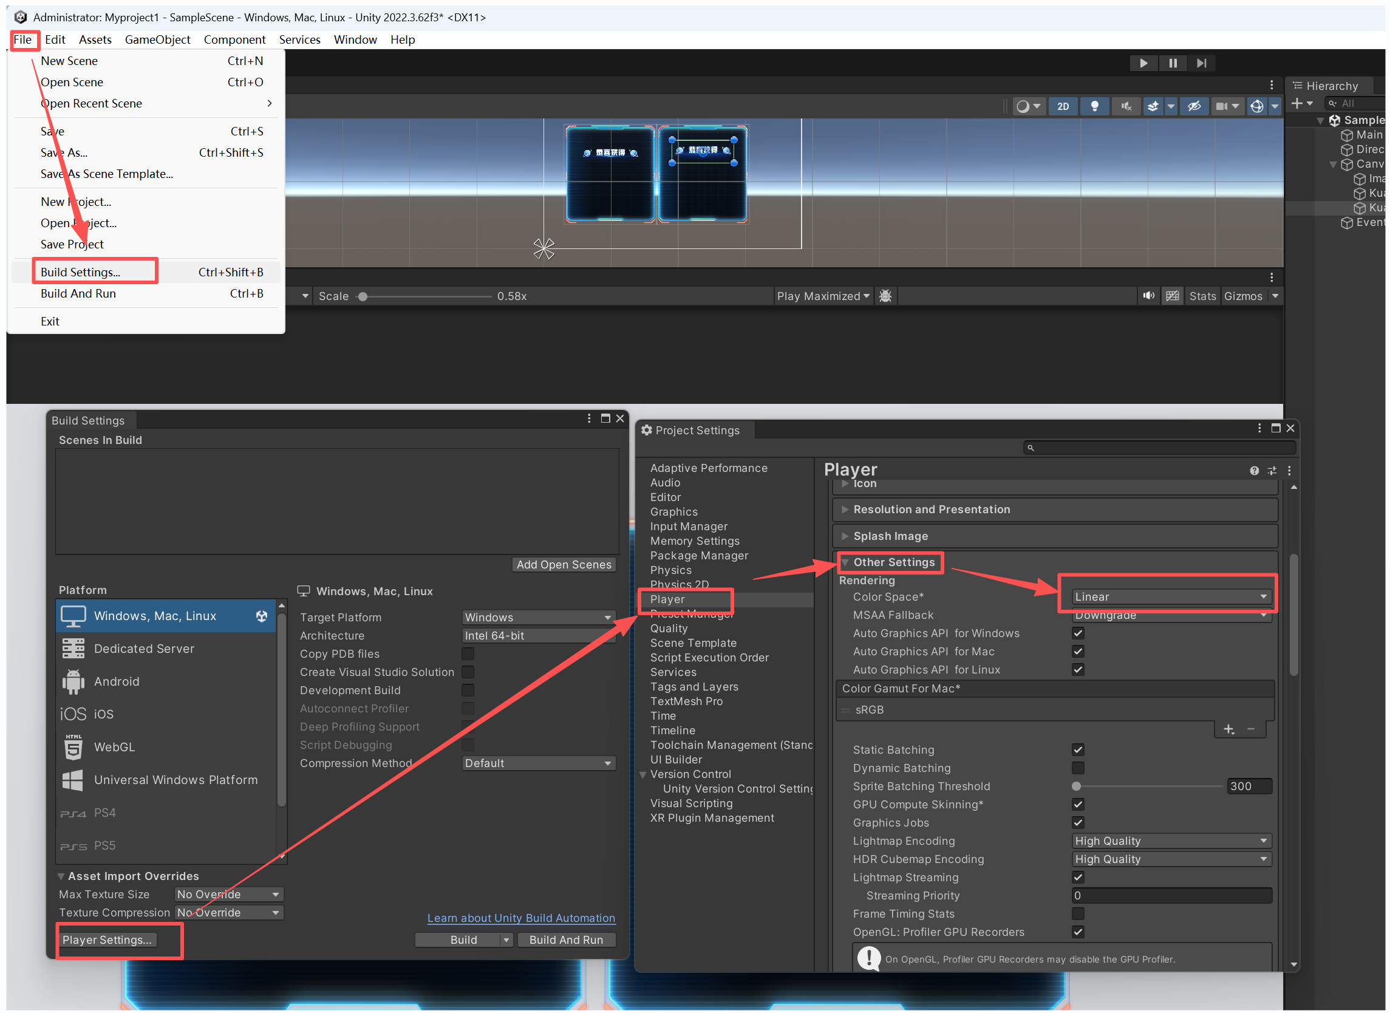Image resolution: width=1390 pixels, height=1013 pixels.
Task: Mute scene audio icon in scene toolbar
Action: click(x=1126, y=106)
